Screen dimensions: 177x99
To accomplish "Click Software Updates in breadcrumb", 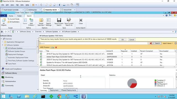I will tap(52, 32).
